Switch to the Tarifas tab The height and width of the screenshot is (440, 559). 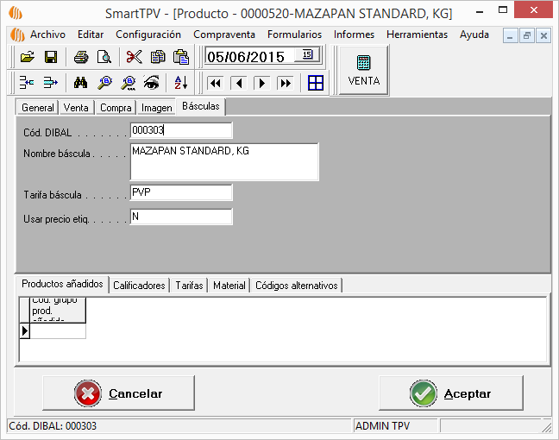[189, 286]
